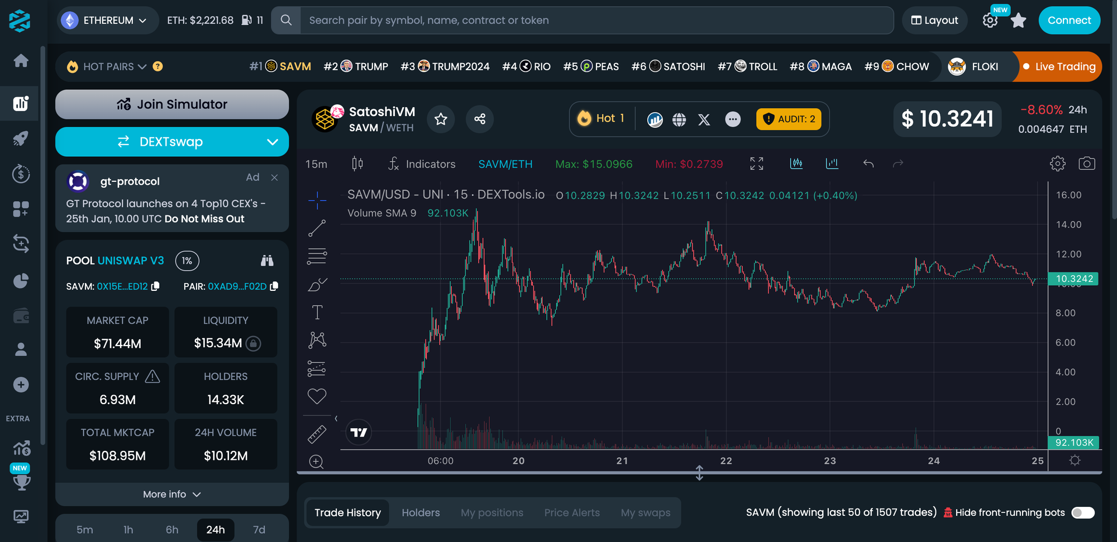Open the chart time axis settings gear
This screenshot has height=542, width=1117.
pyautogui.click(x=1075, y=461)
